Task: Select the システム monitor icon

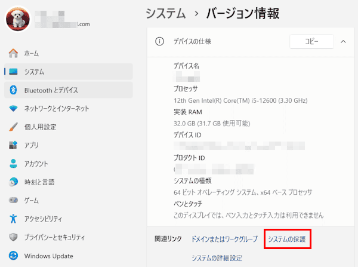Action: point(13,72)
